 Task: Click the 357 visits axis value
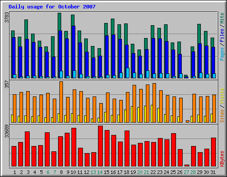(7, 84)
